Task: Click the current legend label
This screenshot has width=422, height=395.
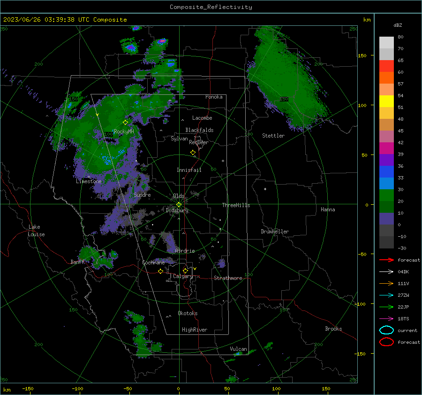Action: (407, 331)
